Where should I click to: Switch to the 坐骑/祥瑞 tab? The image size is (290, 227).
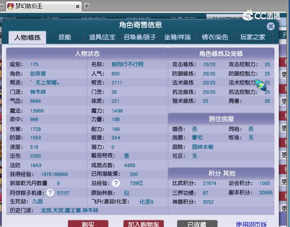click(x=177, y=37)
